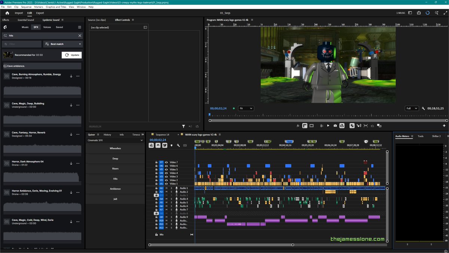Click the Epidemic Sound logo icon
449x253 pixels.
pos(5,27)
